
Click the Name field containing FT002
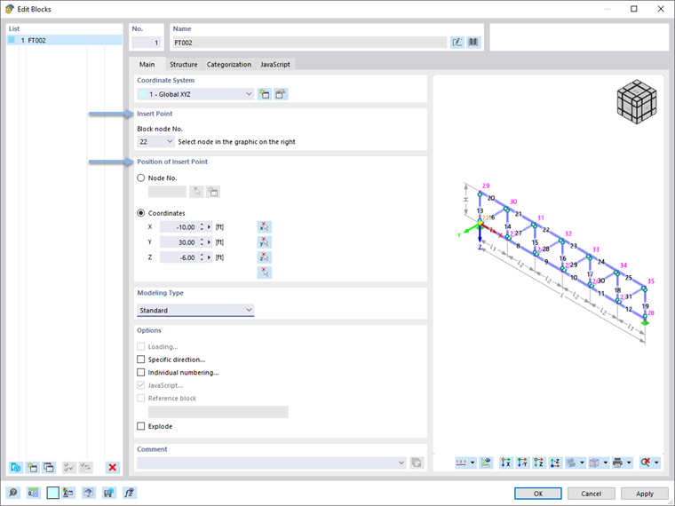pos(309,43)
